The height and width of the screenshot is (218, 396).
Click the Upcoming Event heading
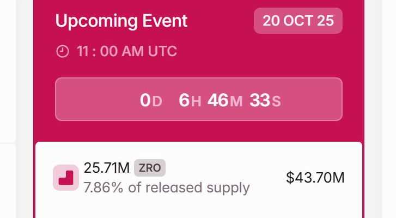pyautogui.click(x=121, y=21)
